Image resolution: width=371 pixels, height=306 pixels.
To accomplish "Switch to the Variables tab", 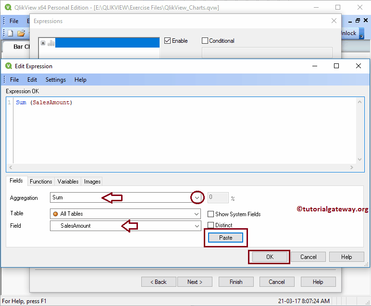I will (68, 182).
